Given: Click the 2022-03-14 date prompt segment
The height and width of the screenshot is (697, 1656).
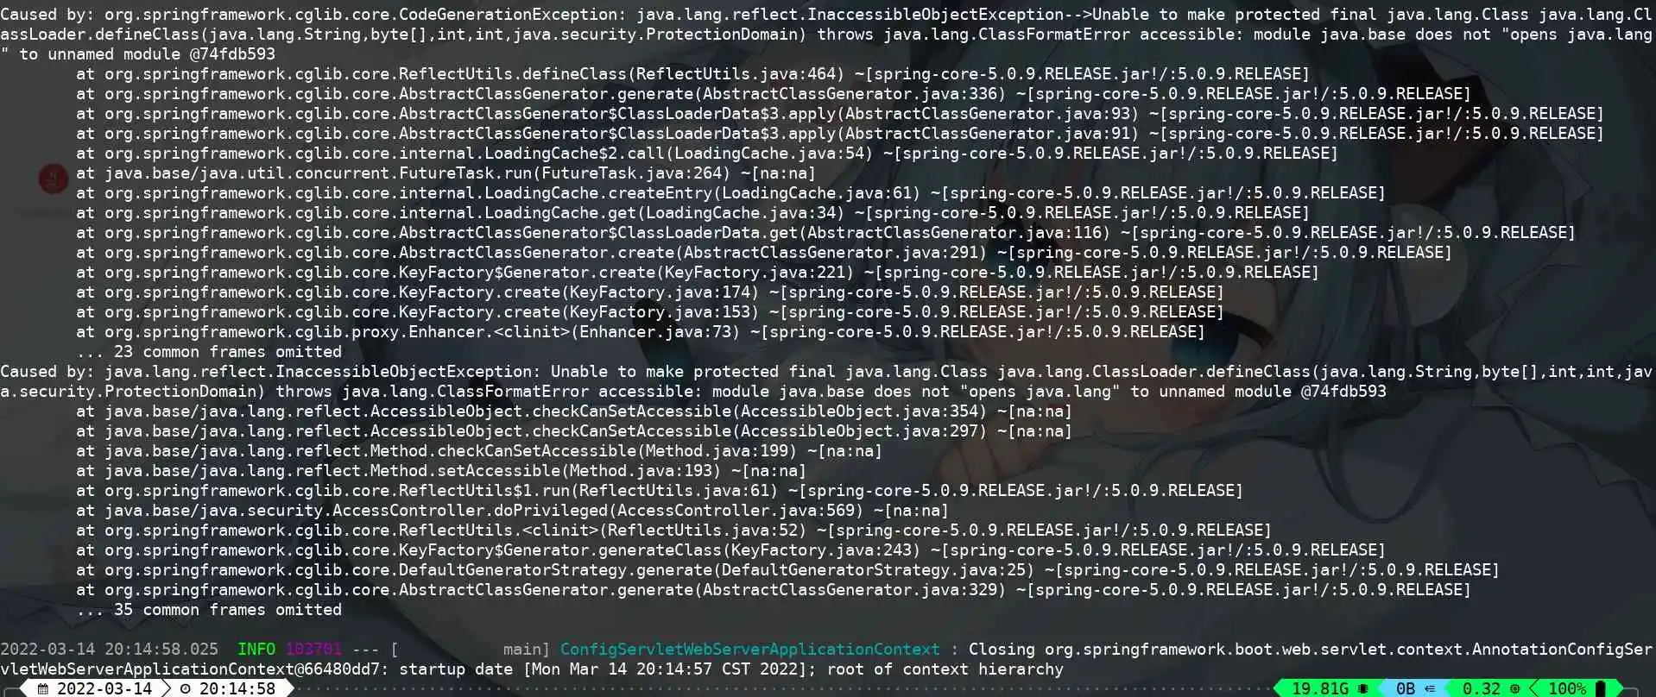Looking at the screenshot, I should click(94, 688).
